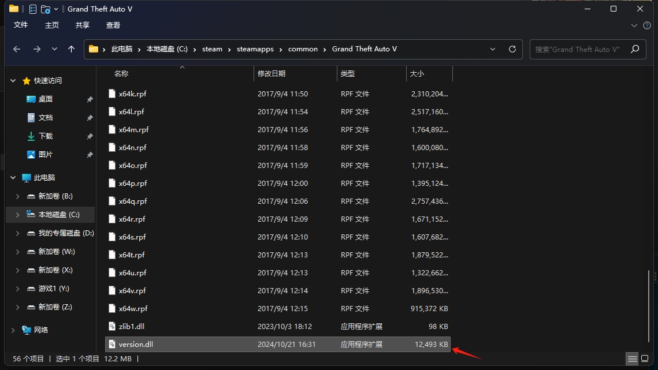Select 本地磁盘 (C:) in sidebar
658x370 pixels.
58,215
